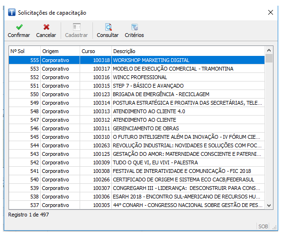Click the scrollbar up arrow
The height and width of the screenshot is (234, 282).
click(x=269, y=50)
